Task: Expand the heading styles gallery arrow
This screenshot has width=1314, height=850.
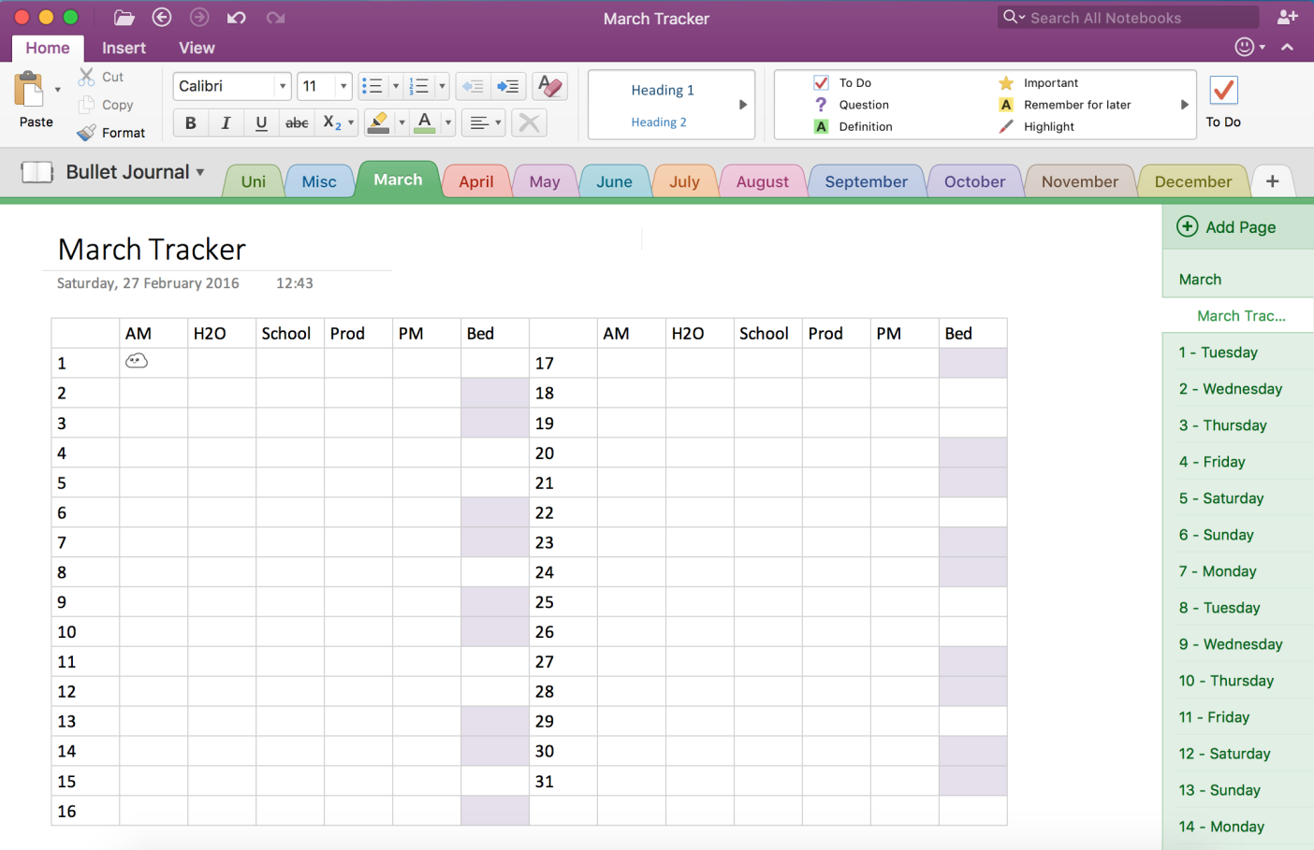Action: click(743, 105)
